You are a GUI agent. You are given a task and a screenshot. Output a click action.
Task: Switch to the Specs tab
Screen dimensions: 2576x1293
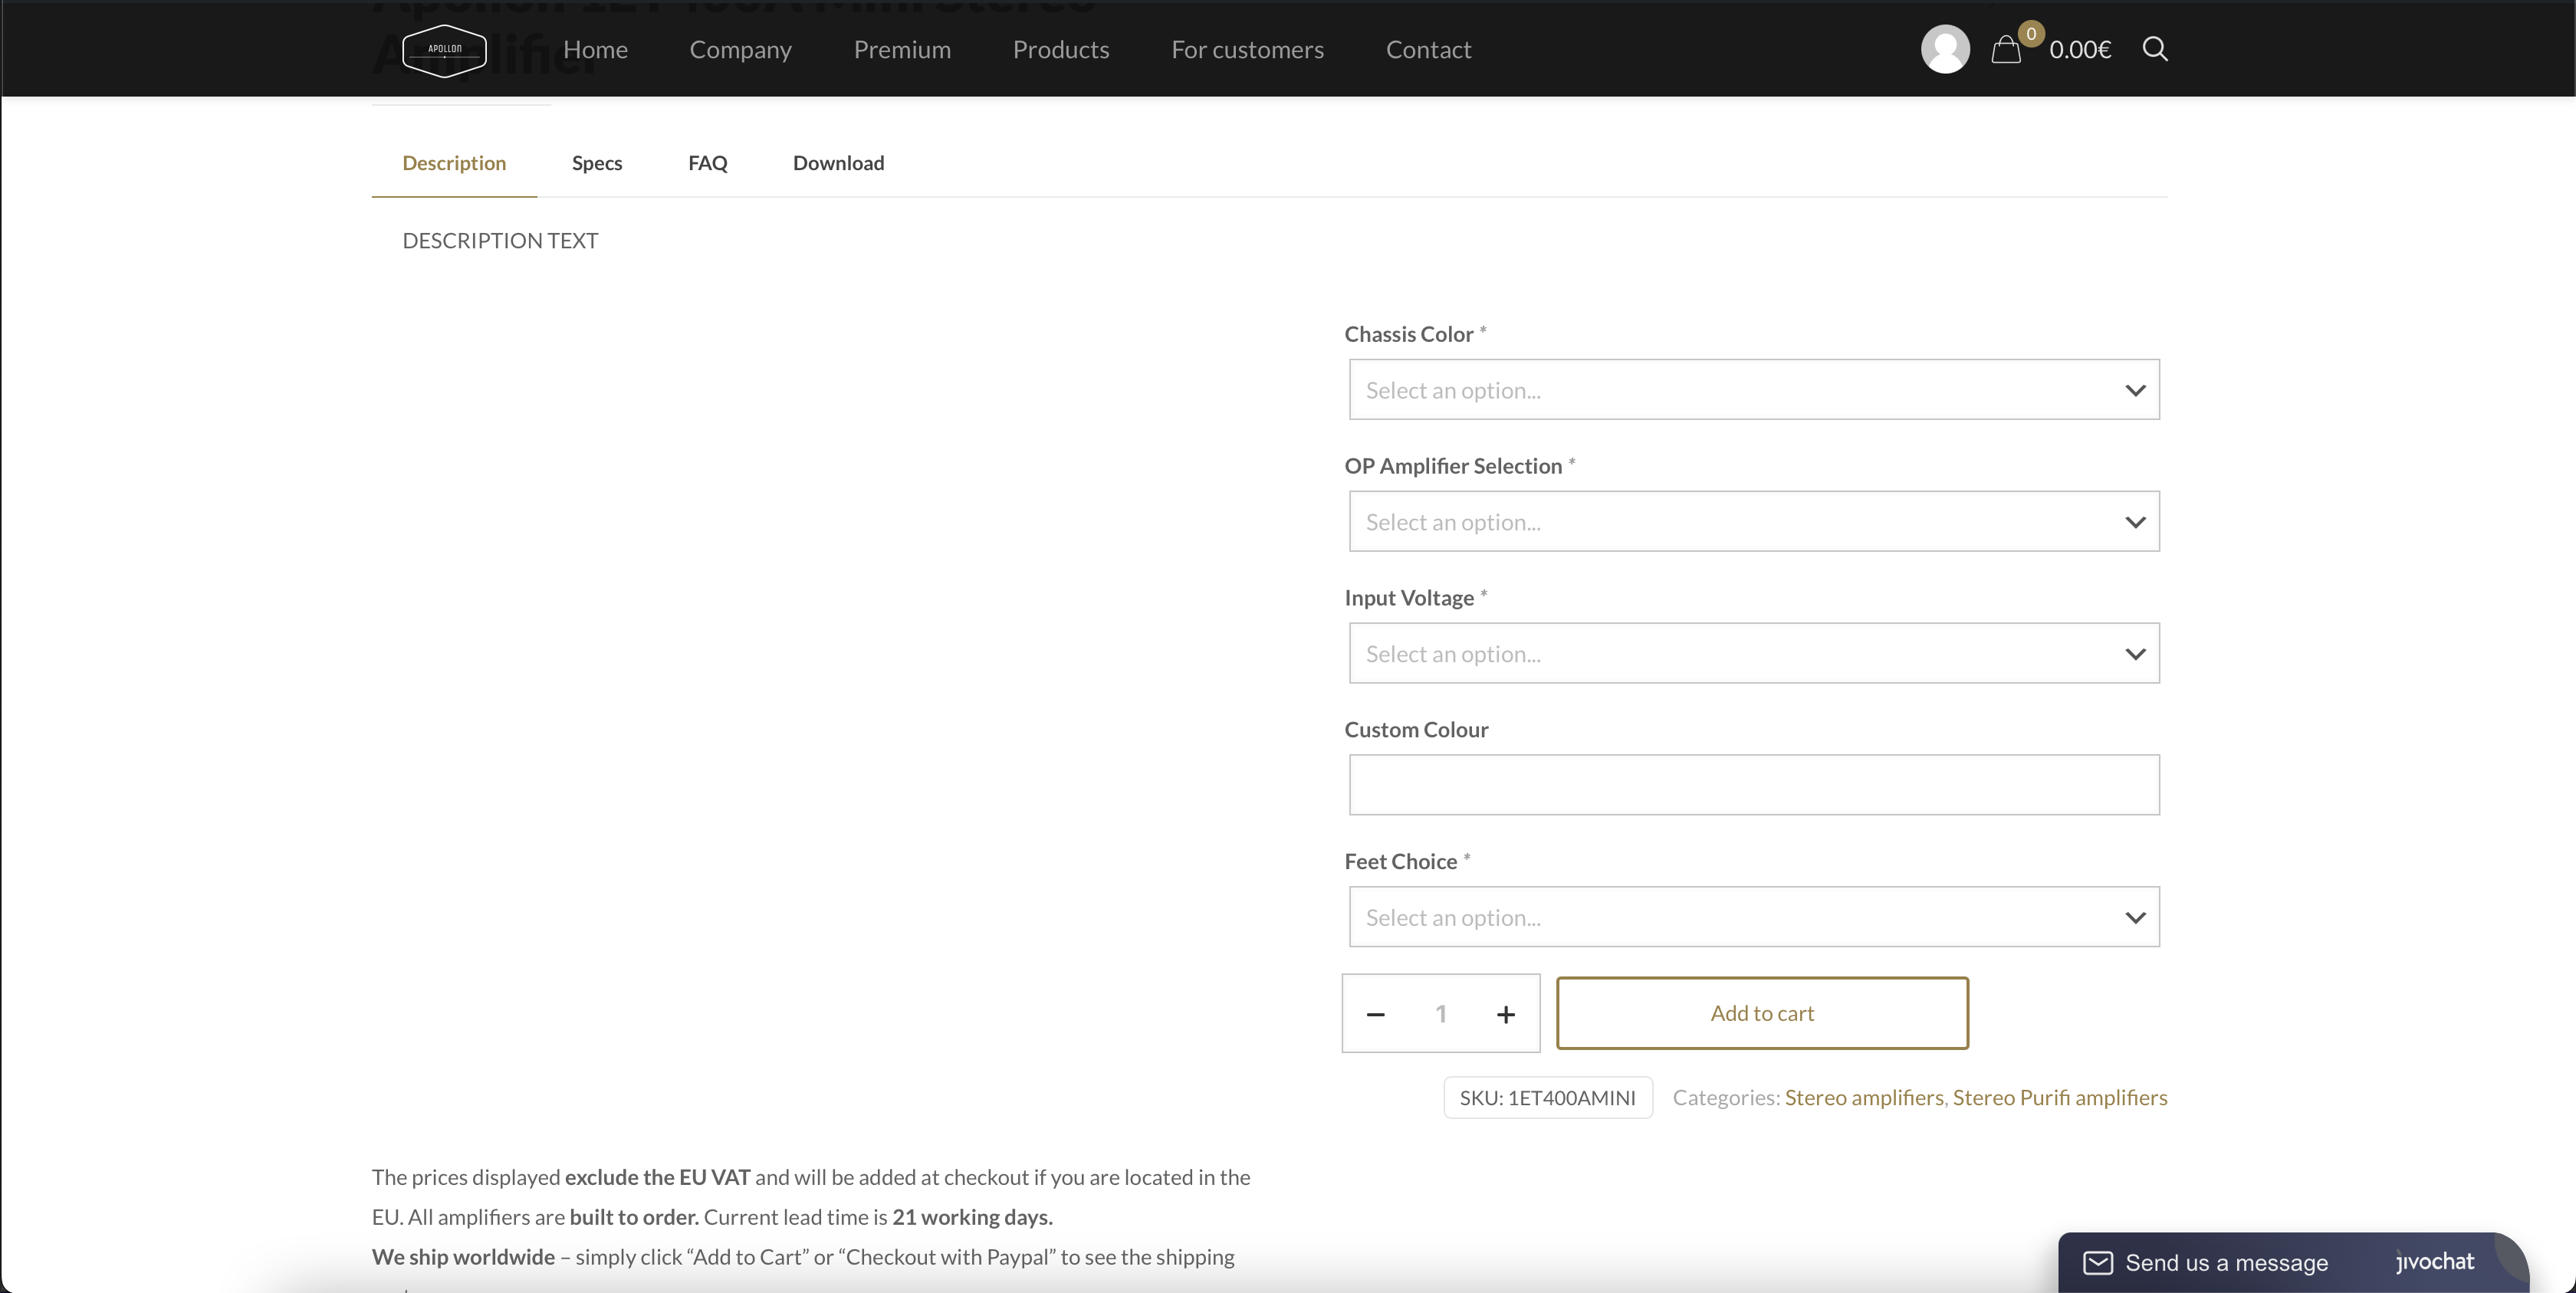(x=597, y=163)
